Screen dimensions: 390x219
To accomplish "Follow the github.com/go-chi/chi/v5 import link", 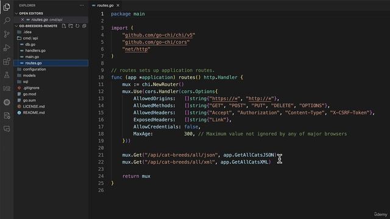I will (x=158, y=35).
